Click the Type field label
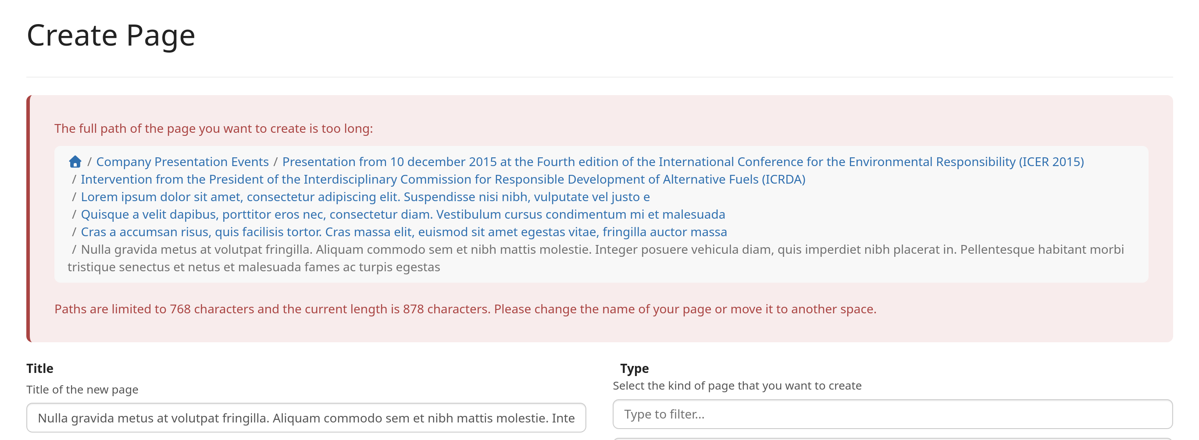 coord(634,368)
